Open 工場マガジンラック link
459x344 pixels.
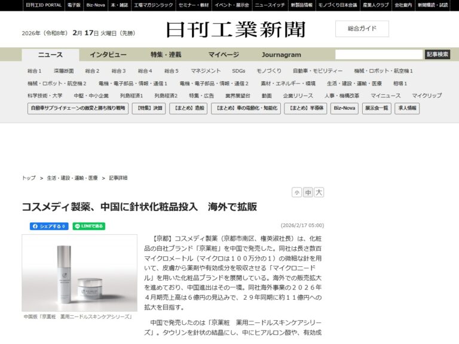tap(154, 5)
